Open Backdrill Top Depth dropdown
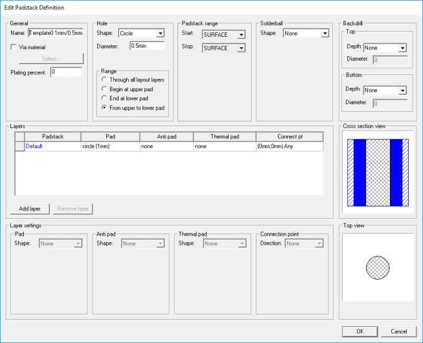This screenshot has width=423, height=343. coord(402,48)
